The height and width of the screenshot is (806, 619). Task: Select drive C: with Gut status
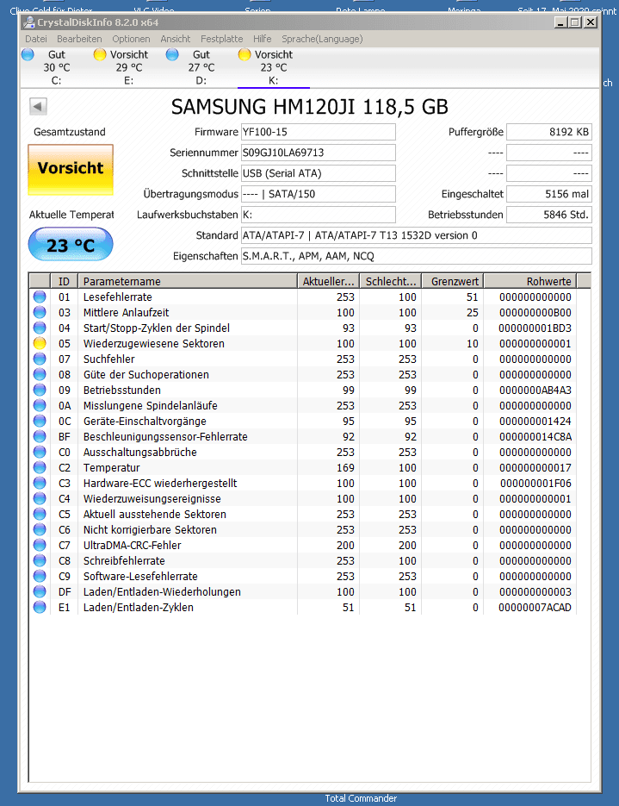point(57,67)
